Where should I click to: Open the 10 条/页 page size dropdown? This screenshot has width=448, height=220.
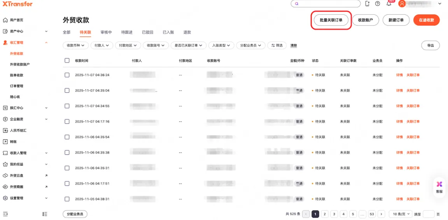(401, 214)
